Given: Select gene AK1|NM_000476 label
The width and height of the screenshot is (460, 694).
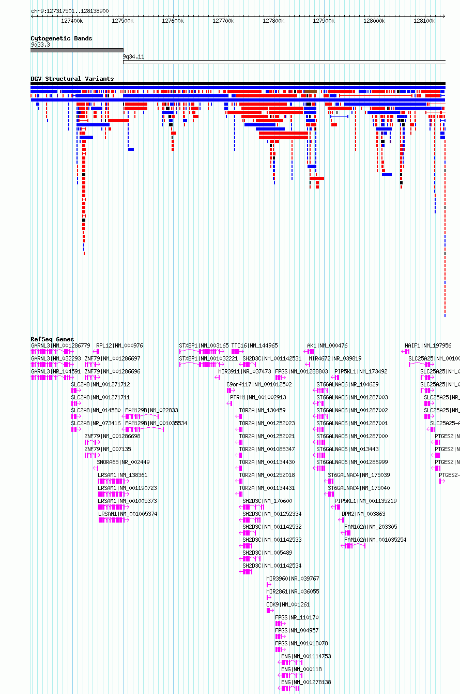Looking at the screenshot, I should click(328, 345).
